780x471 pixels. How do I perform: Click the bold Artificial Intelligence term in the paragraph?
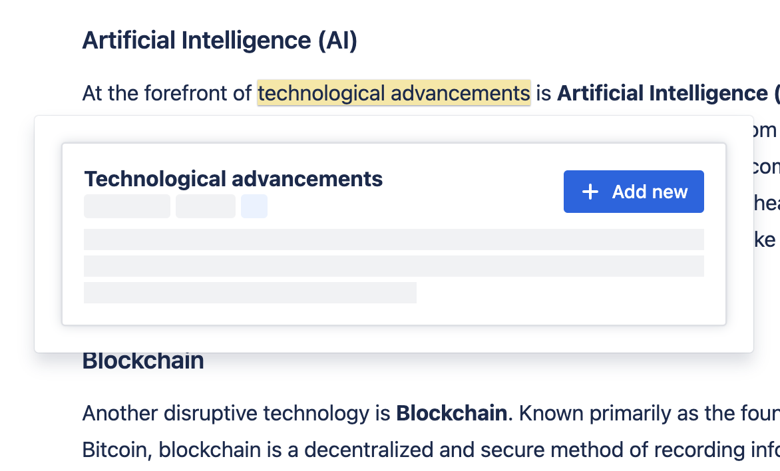click(x=666, y=92)
